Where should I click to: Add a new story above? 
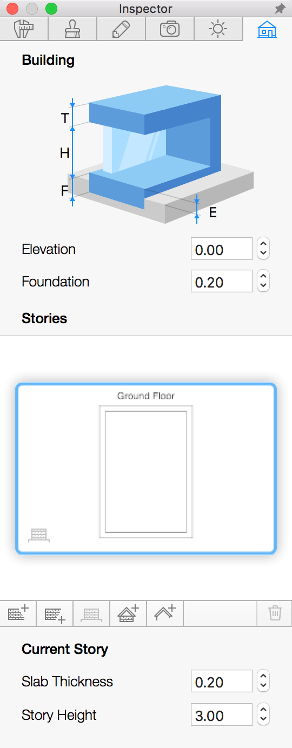(x=18, y=613)
